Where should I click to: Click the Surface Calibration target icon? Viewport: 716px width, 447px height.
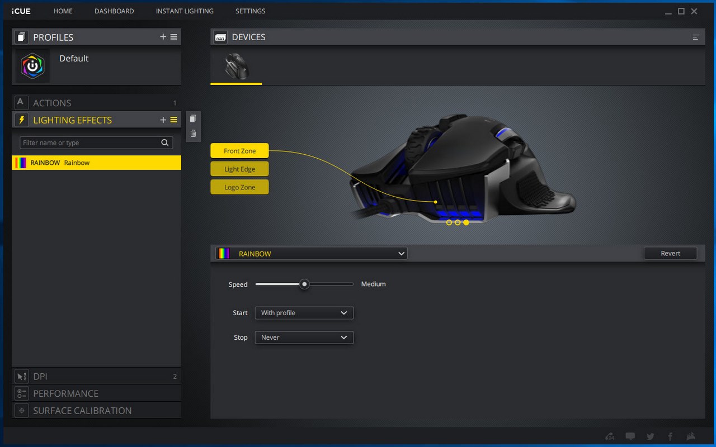tap(21, 411)
